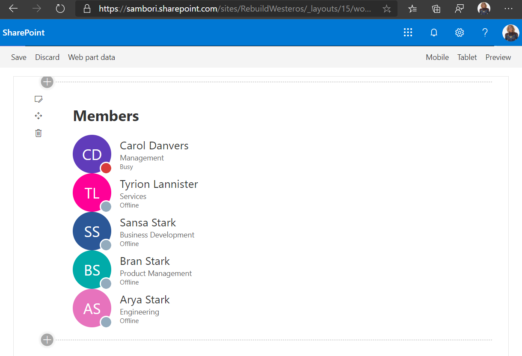Open the SharePoint app launcher grid
The height and width of the screenshot is (356, 522).
[408, 33]
